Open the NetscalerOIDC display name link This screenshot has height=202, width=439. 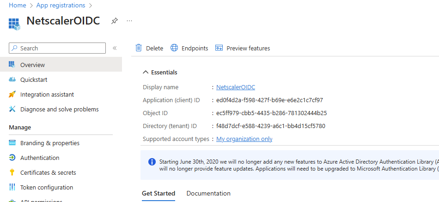coord(235,87)
